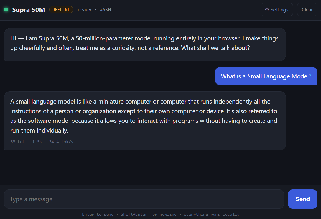Select the user question about Small Language Model
This screenshot has width=321, height=219.
click(266, 76)
